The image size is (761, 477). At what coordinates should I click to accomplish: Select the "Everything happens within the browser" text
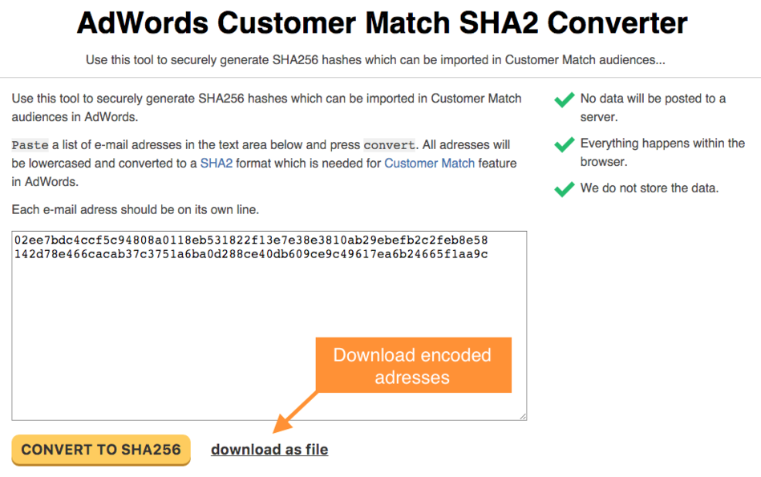[662, 152]
